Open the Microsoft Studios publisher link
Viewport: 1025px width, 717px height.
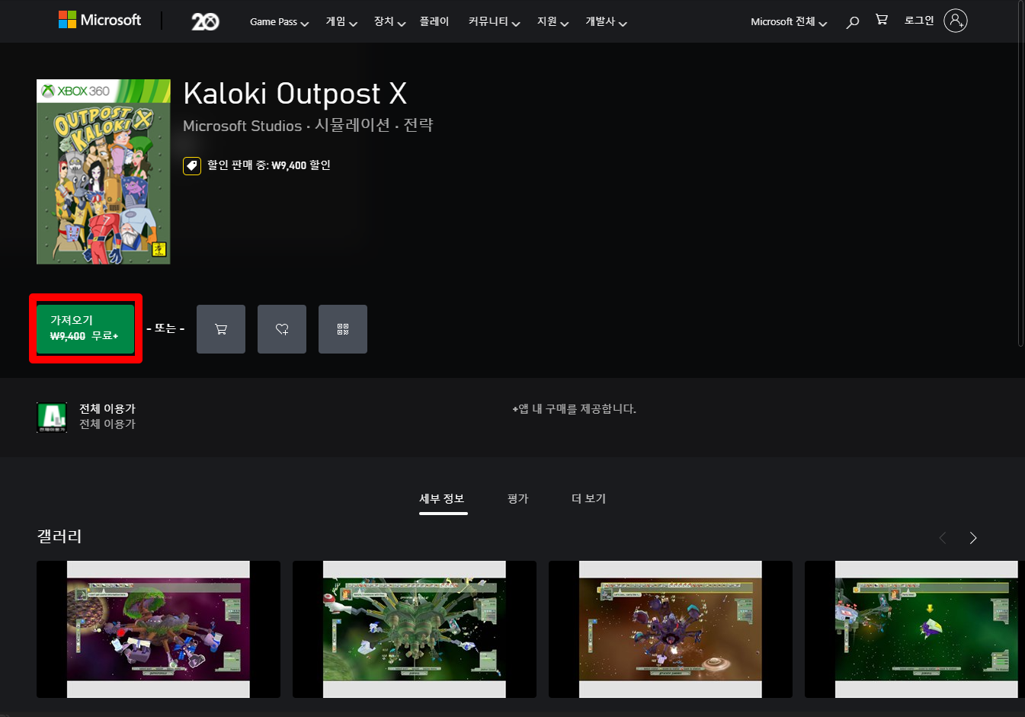tap(242, 126)
